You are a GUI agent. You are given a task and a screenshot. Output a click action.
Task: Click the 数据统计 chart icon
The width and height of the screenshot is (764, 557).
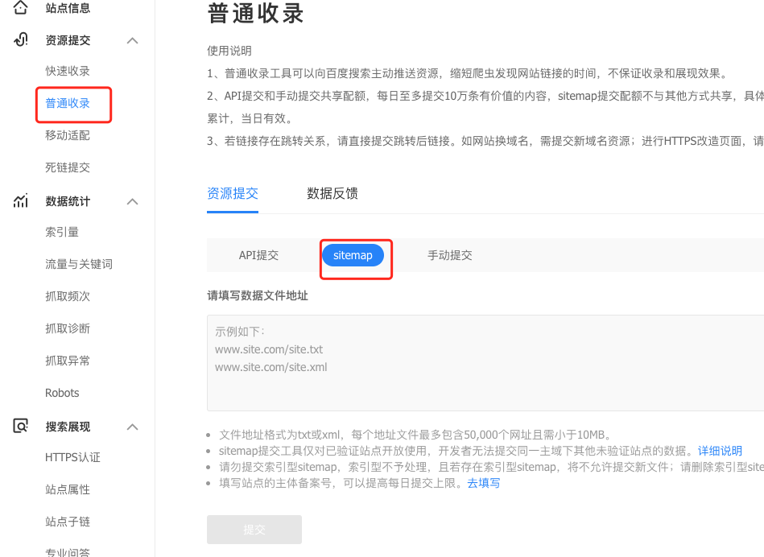click(x=20, y=201)
